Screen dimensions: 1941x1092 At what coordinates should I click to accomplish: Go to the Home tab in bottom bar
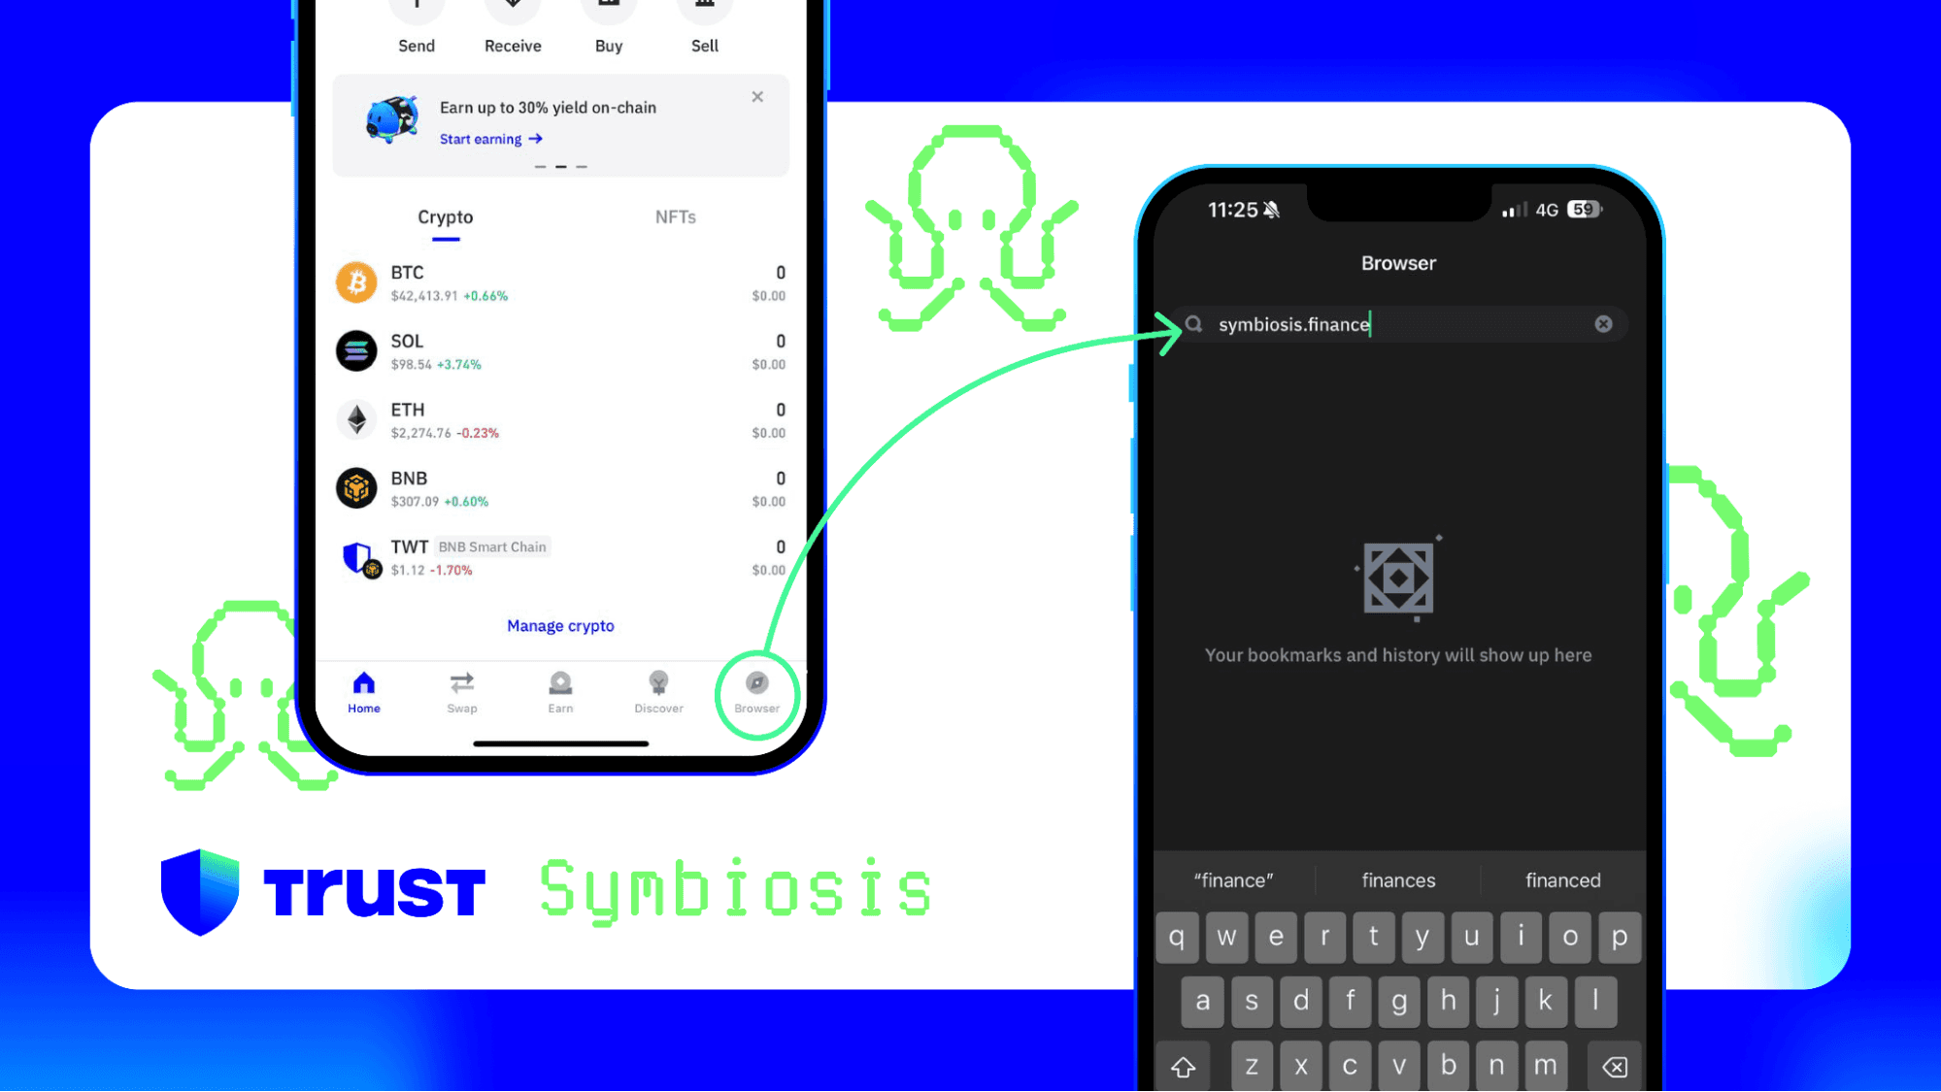(x=364, y=693)
